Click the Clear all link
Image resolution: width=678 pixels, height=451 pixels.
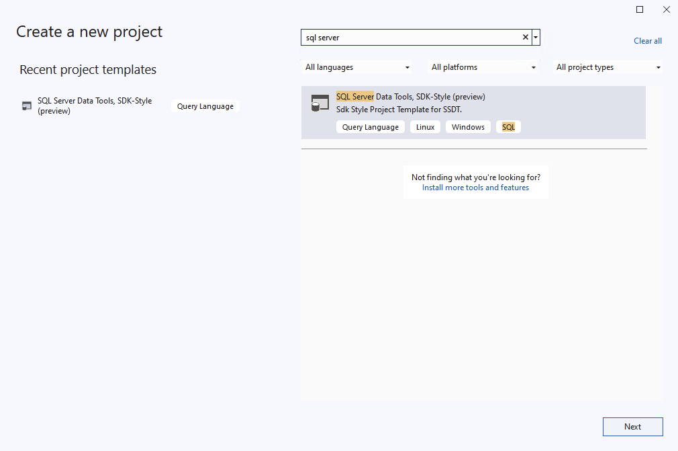tap(647, 41)
